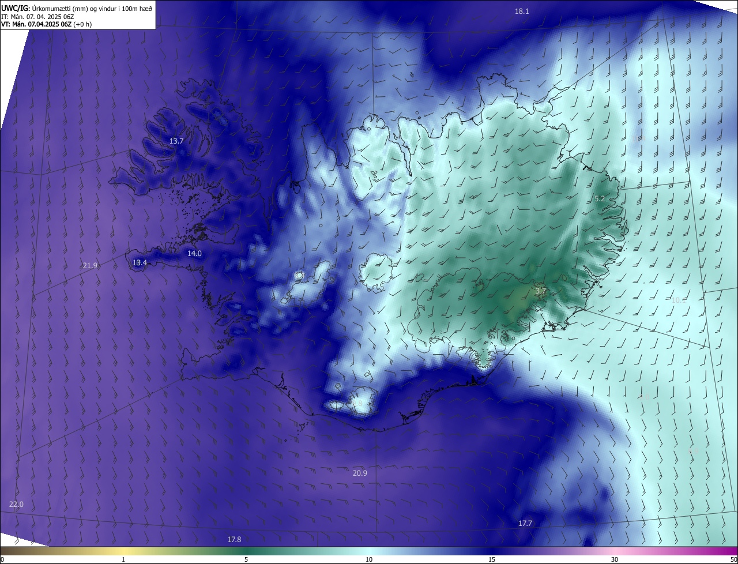Click the 21.9 value label

[x=90, y=265]
